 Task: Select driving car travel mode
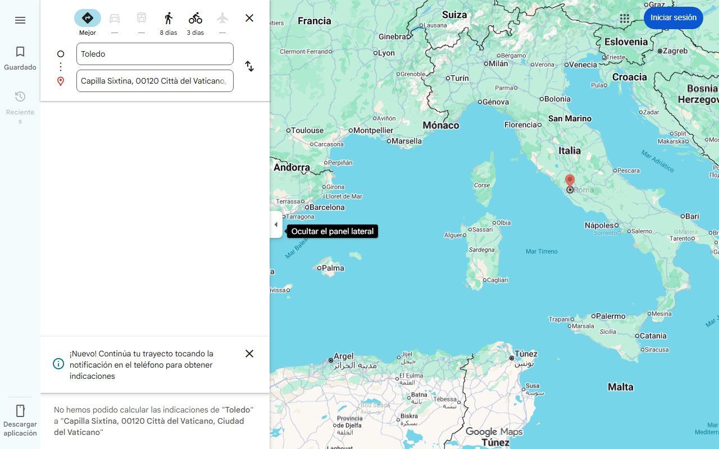pos(115,19)
